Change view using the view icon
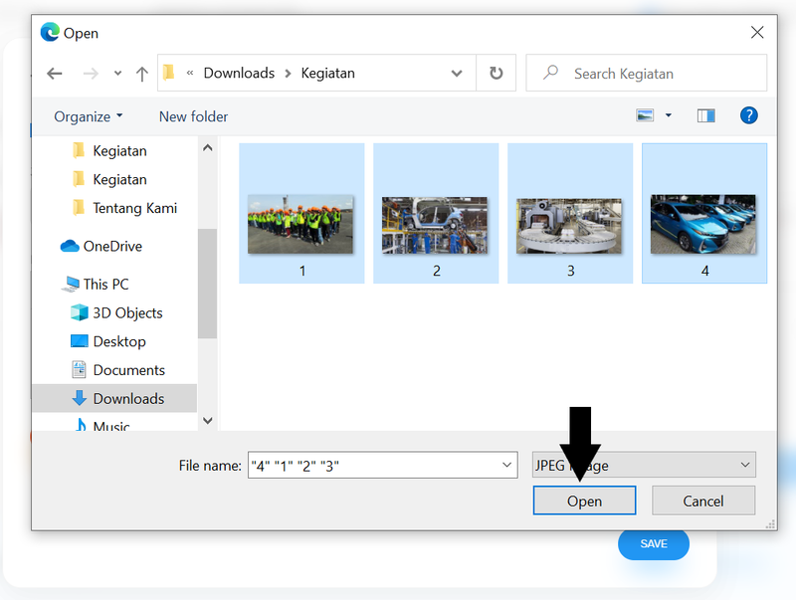 (x=645, y=115)
